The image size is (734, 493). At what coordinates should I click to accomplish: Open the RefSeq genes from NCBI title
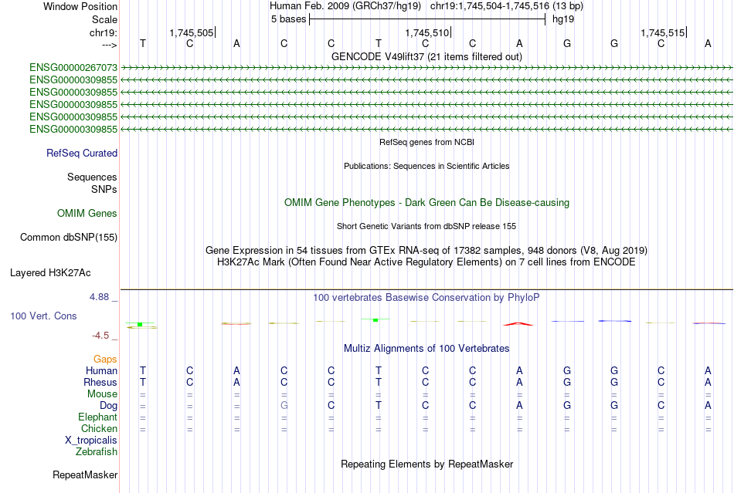[x=426, y=142]
